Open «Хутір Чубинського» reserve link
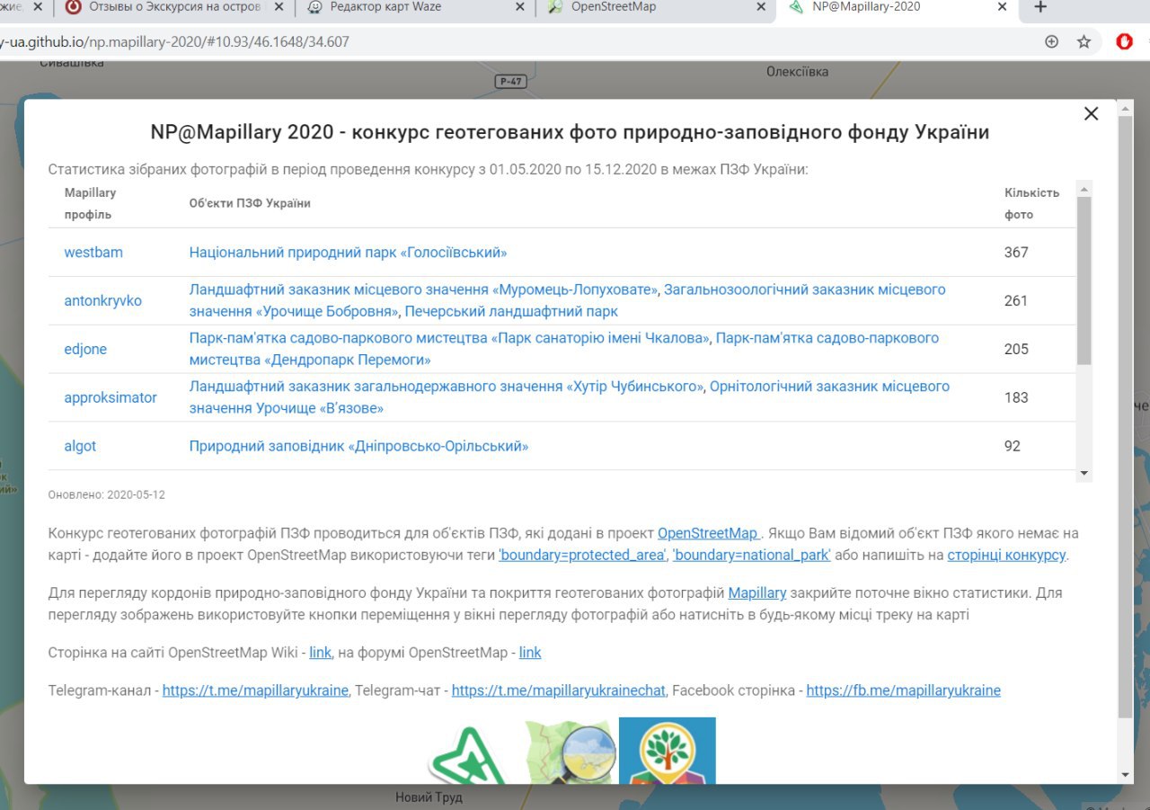Screen dimensions: 1150x810 pyautogui.click(x=447, y=387)
